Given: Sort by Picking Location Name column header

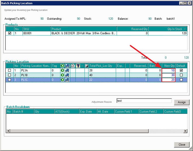Looking at the screenshot, I should click(35, 66).
